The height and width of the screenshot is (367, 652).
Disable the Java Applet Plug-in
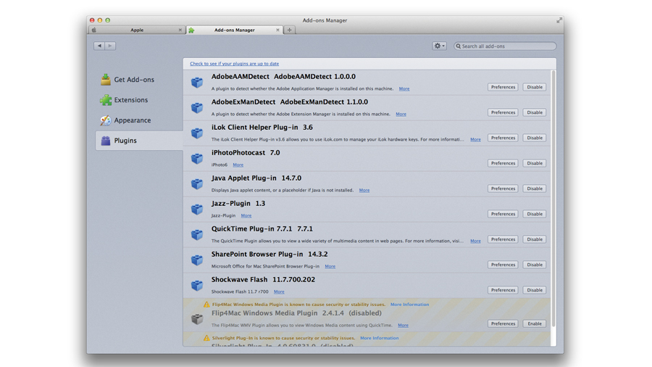pyautogui.click(x=535, y=189)
